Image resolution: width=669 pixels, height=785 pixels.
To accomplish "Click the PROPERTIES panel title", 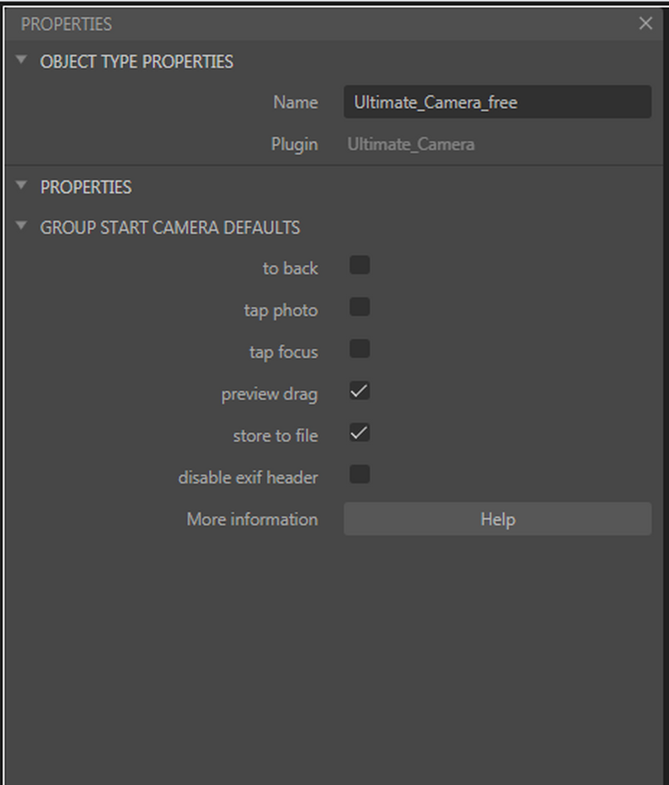I will point(67,24).
